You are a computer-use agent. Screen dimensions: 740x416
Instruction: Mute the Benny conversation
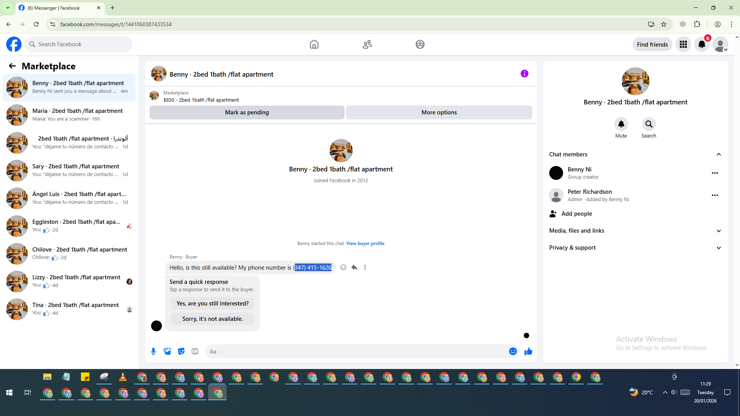(621, 124)
